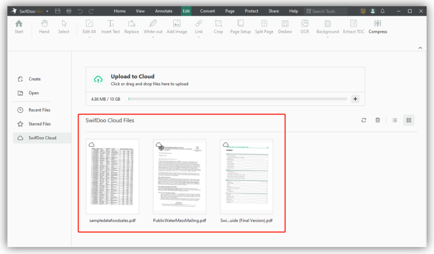Click the cloud storage usage bar
The height and width of the screenshot is (254, 434).
coord(238,99)
